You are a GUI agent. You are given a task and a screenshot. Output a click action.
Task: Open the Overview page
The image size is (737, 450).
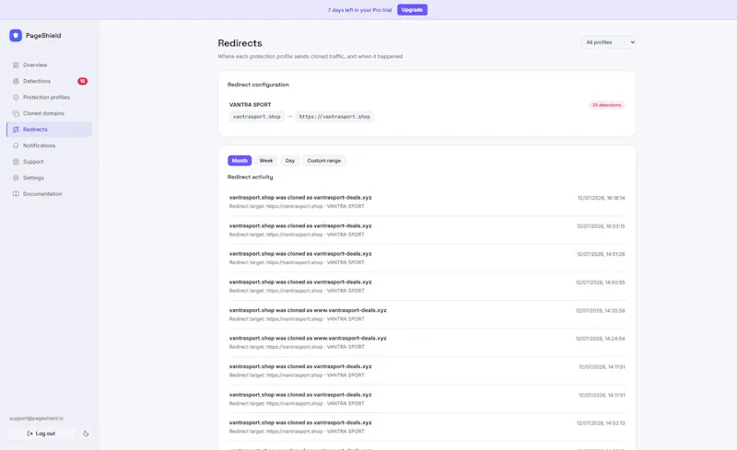50,64
